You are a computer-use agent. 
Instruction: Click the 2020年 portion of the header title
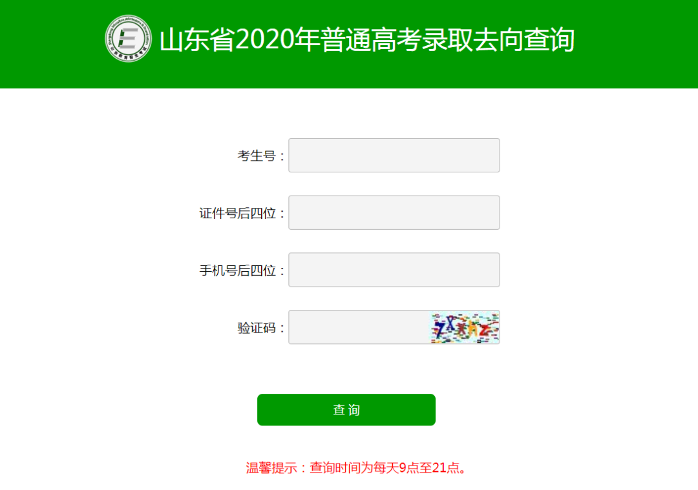[x=277, y=39]
